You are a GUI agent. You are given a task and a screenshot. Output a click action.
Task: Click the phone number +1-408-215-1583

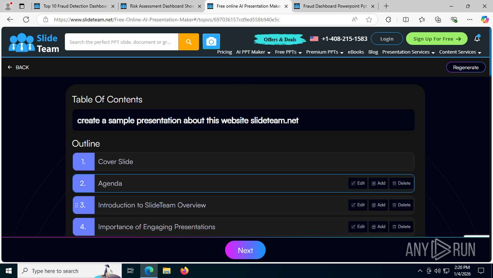pyautogui.click(x=344, y=39)
